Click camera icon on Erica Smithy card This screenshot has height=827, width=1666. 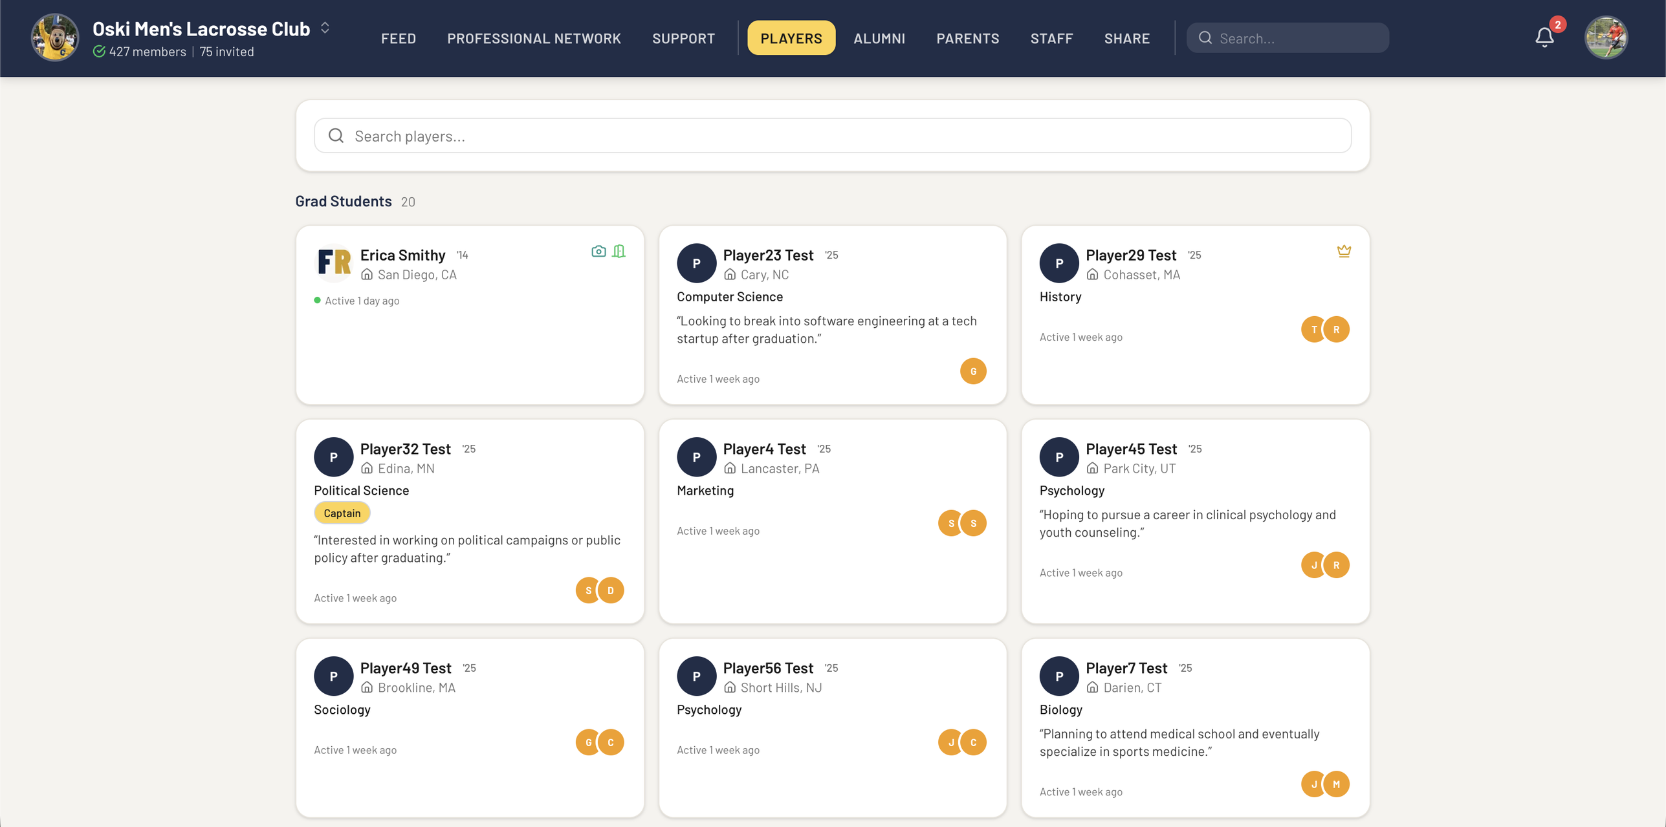point(598,252)
